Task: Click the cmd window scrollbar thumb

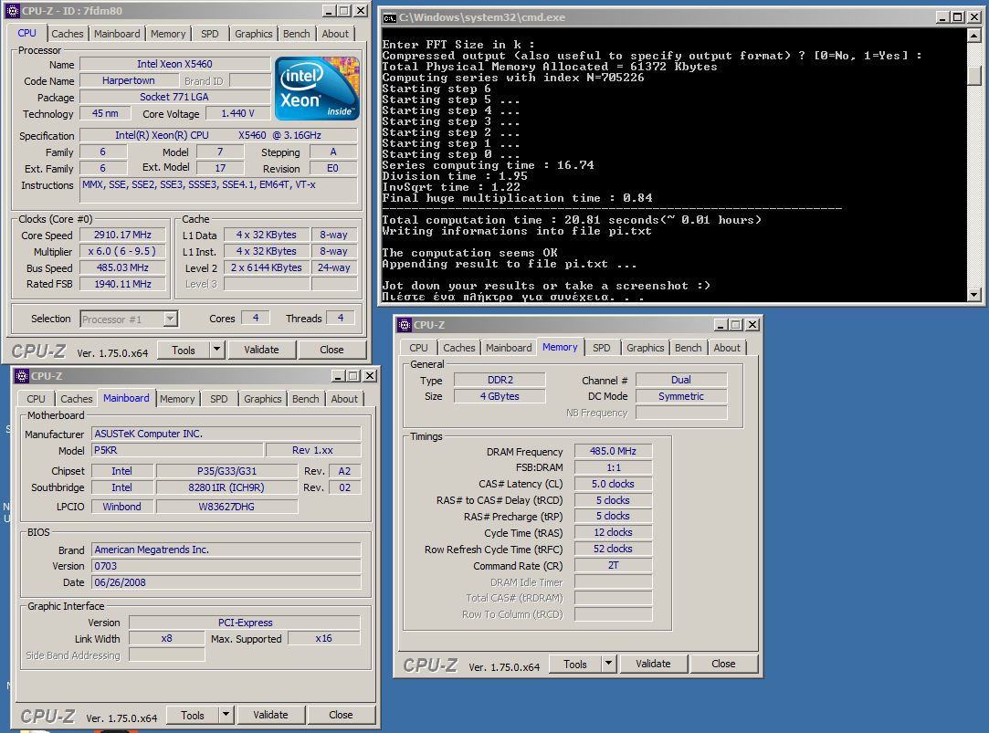Action: coord(974,75)
